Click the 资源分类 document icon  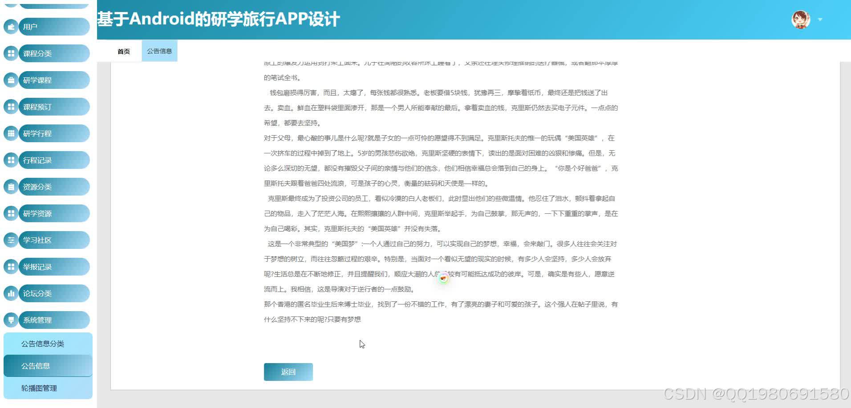coord(11,187)
